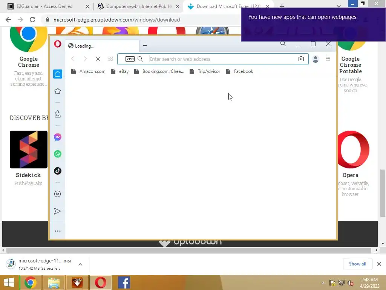Click the vertical page scrollbar thumb

[x=383, y=193]
